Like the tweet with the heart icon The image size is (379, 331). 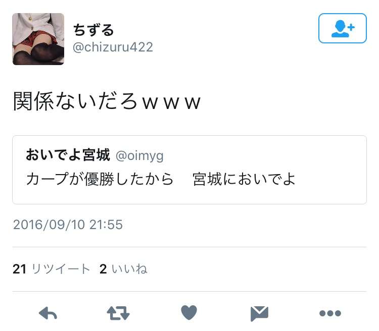(x=189, y=312)
